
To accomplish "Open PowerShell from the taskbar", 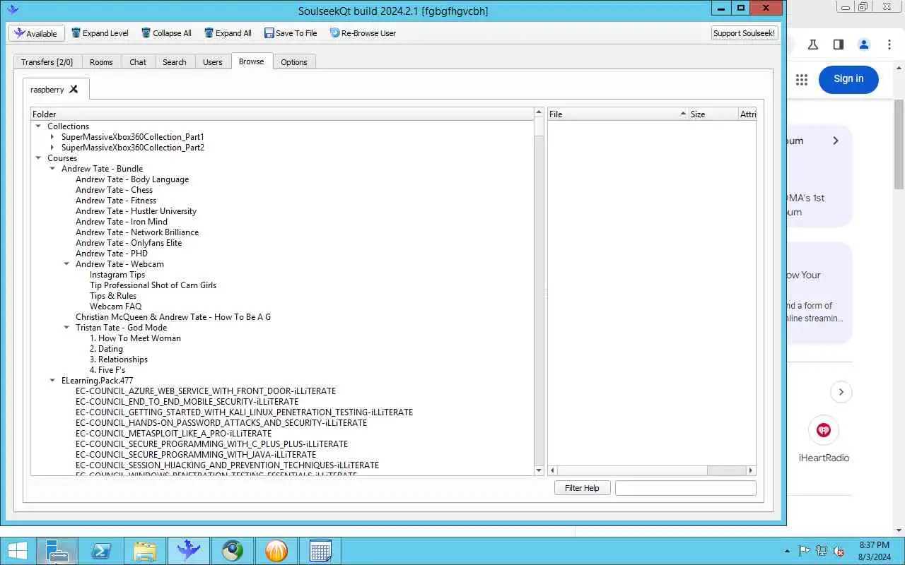I will (x=100, y=551).
